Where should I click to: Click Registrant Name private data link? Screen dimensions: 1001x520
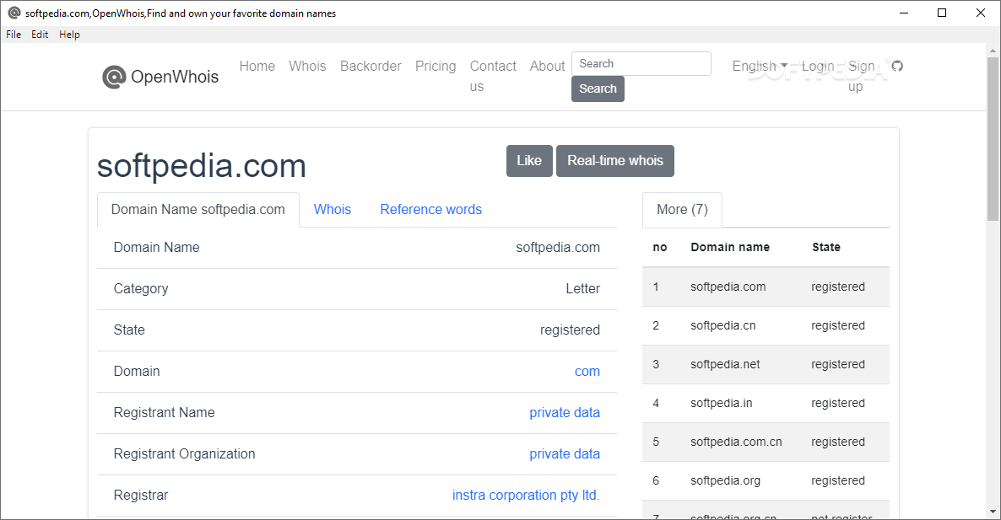tap(565, 413)
